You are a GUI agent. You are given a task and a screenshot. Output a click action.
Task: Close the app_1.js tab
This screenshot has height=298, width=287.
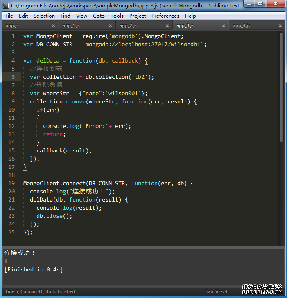click(x=110, y=25)
